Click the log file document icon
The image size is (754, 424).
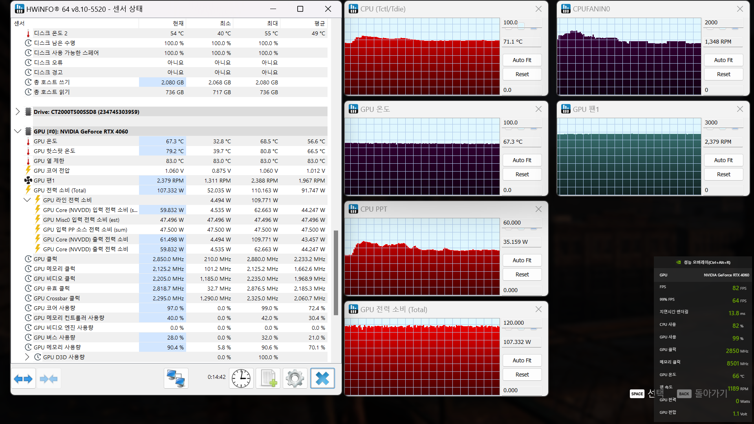269,378
